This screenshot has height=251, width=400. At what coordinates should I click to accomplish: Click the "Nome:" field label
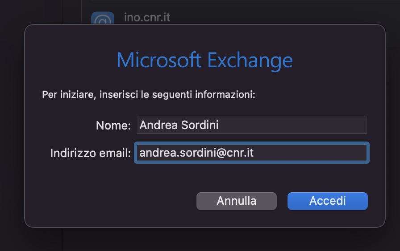click(113, 125)
